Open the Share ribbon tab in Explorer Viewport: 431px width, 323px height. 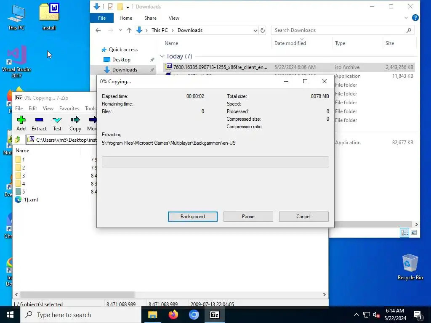click(150, 18)
